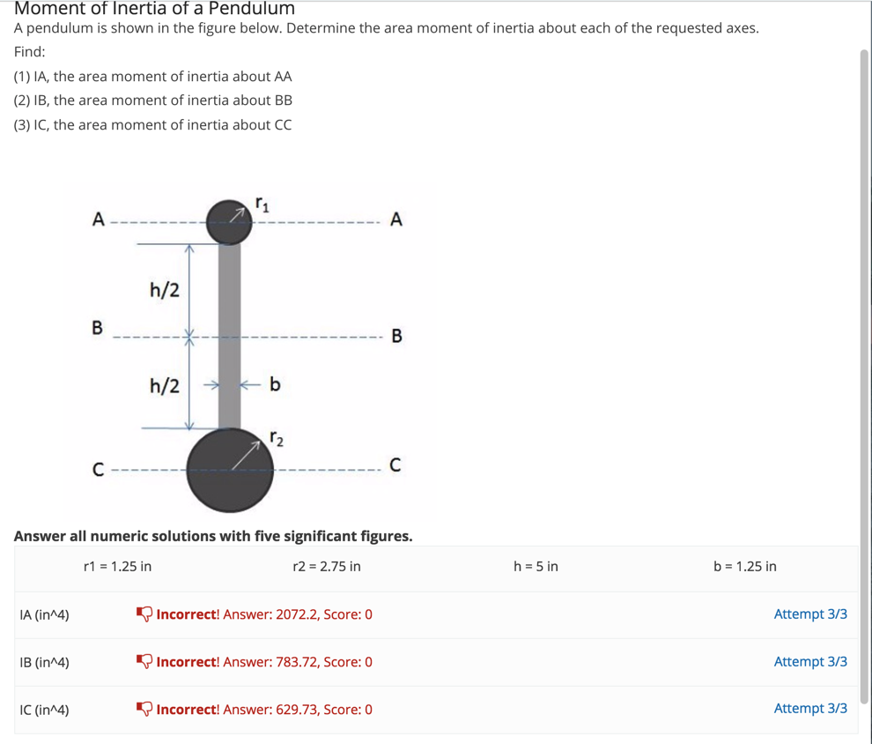872x744 pixels.
Task: Open Attempt 3/3 link for IA
Action: click(x=810, y=614)
